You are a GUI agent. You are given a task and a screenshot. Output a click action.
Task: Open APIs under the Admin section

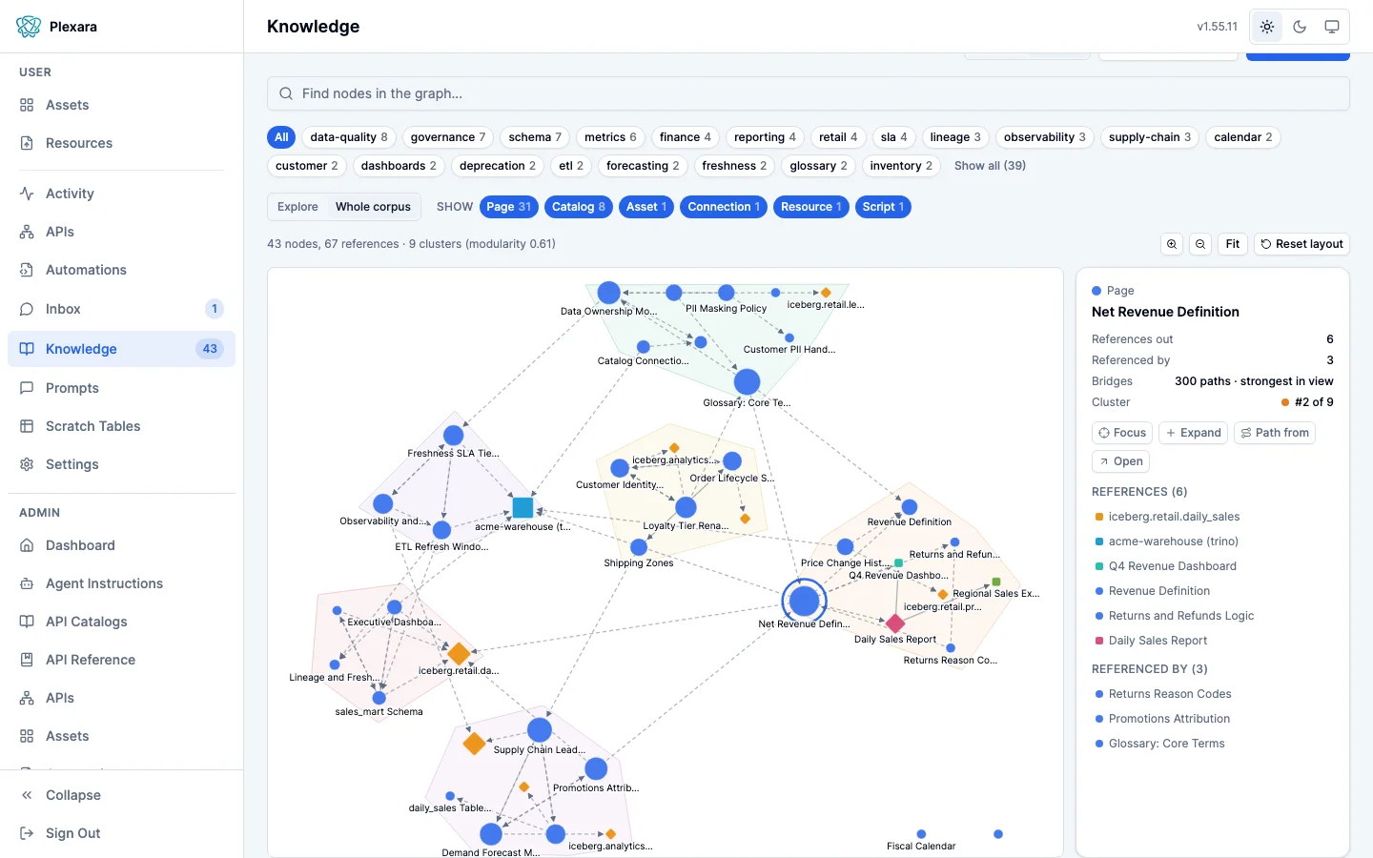(121, 698)
